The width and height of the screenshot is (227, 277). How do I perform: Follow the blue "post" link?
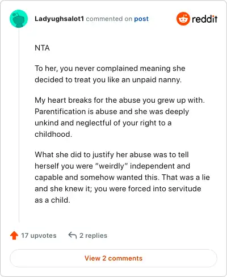click(x=141, y=19)
